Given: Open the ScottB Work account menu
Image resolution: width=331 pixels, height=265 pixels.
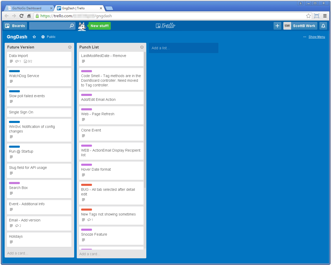Looking at the screenshot, I should (300, 26).
